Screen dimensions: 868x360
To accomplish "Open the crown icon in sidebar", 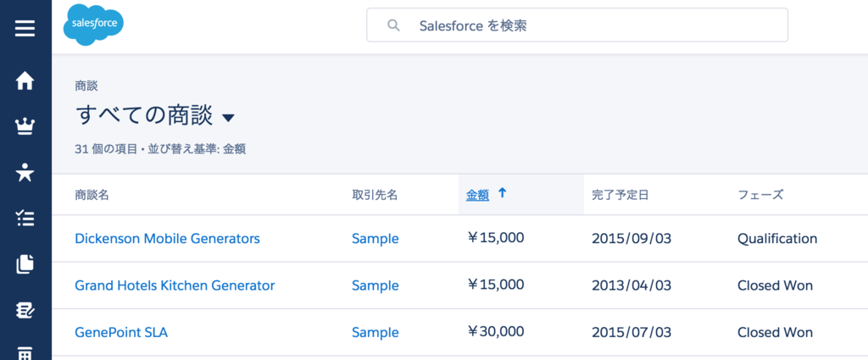I will point(25,127).
